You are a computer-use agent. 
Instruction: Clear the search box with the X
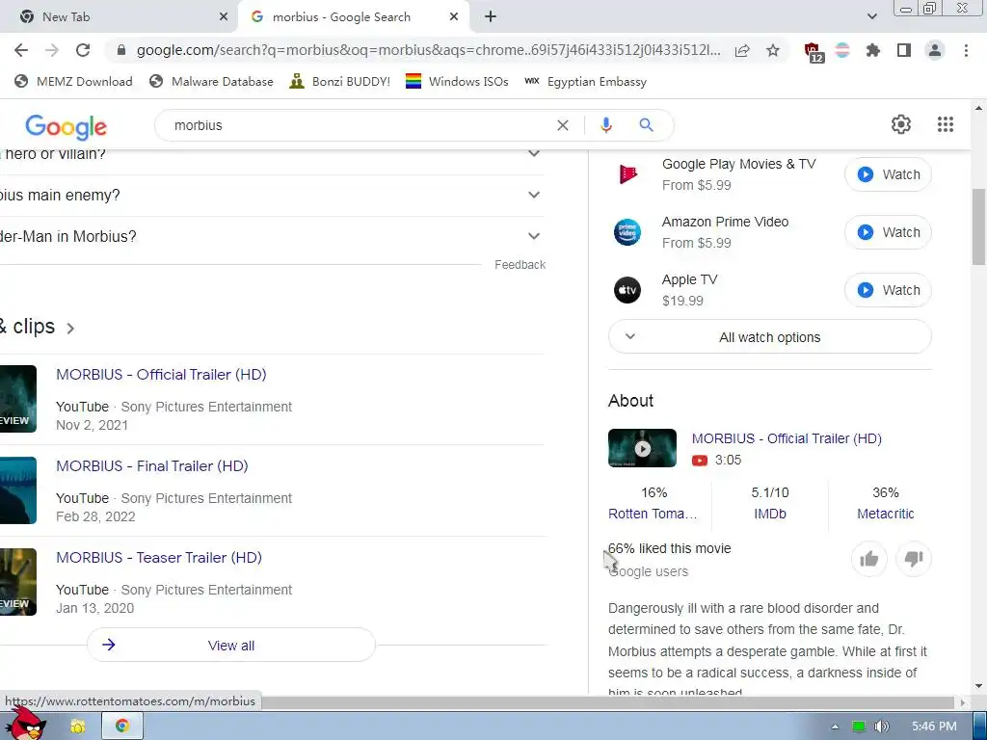pyautogui.click(x=563, y=125)
